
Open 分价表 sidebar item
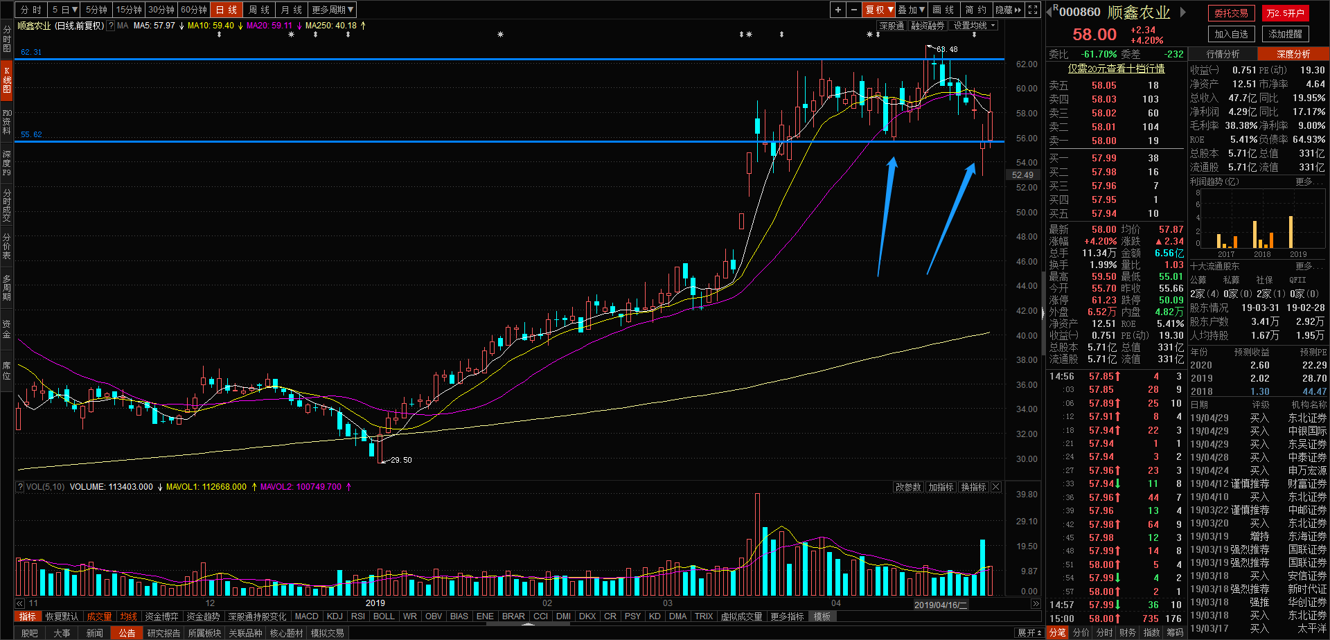pos(6,246)
